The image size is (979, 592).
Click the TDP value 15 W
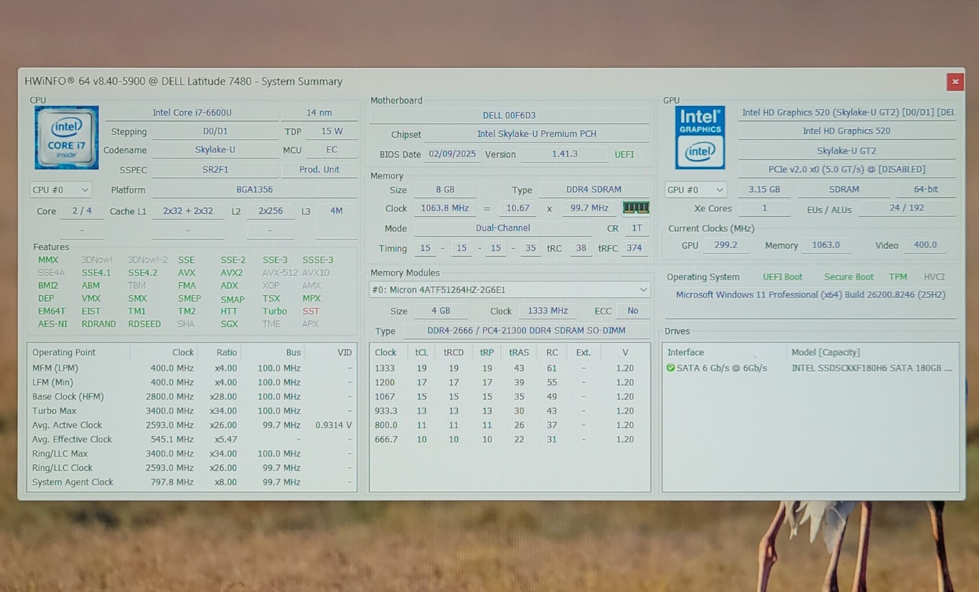pyautogui.click(x=332, y=131)
